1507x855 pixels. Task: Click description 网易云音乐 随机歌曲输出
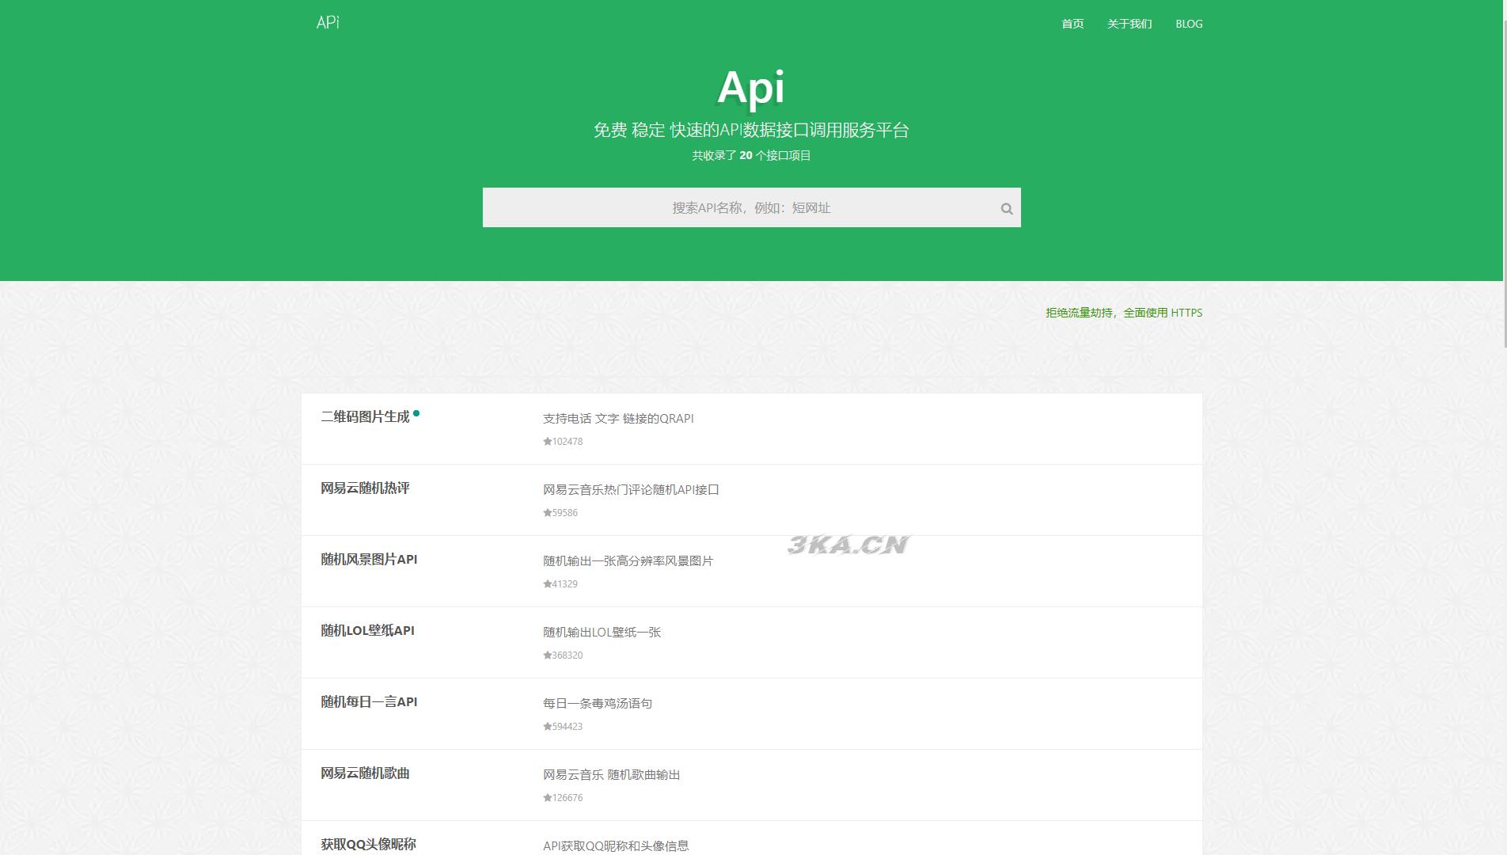(x=612, y=774)
